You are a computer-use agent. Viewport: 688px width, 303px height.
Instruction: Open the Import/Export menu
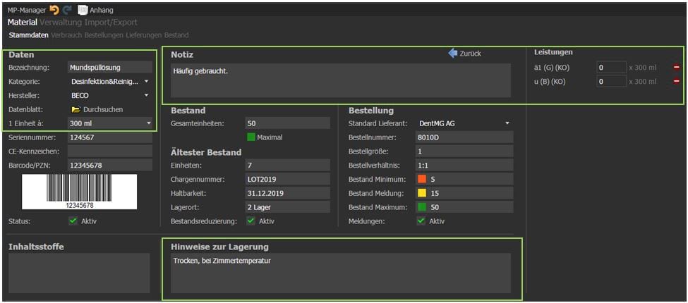111,23
